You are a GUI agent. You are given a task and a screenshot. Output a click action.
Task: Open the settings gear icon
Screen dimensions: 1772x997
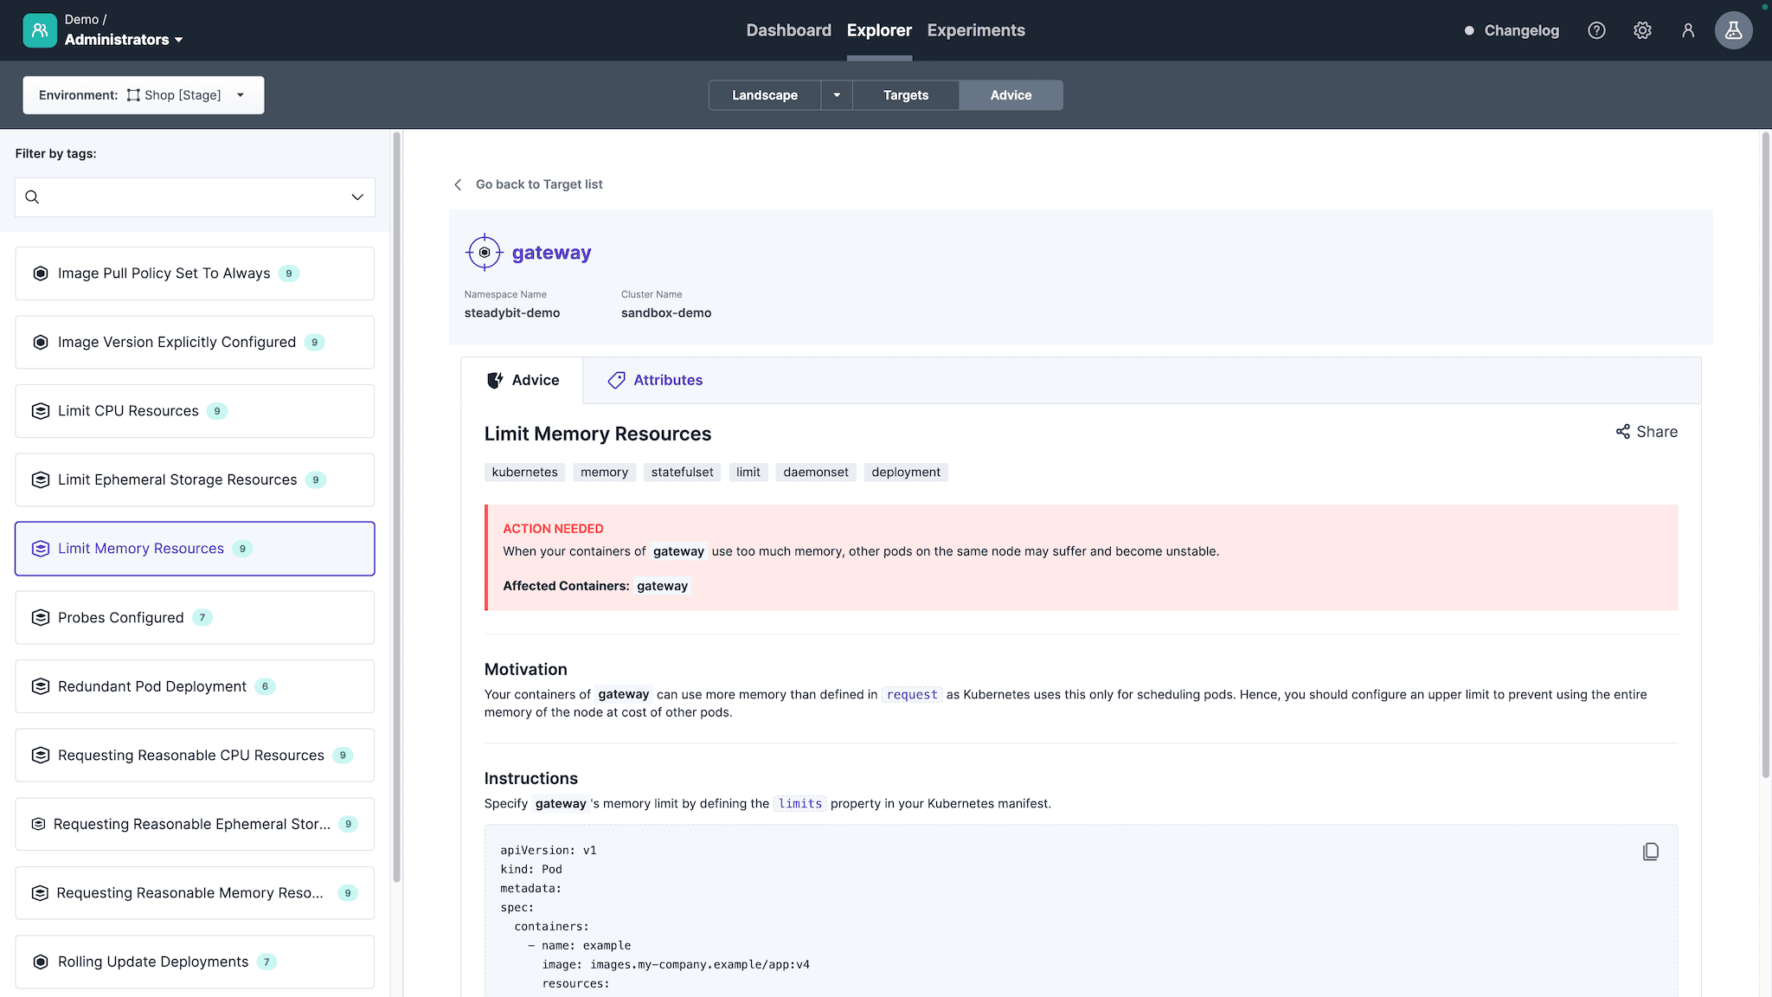tap(1642, 30)
